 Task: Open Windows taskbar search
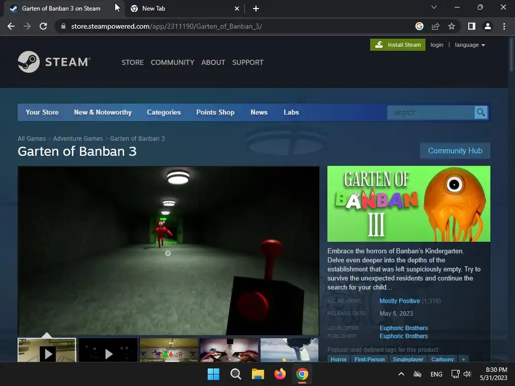[x=236, y=374]
